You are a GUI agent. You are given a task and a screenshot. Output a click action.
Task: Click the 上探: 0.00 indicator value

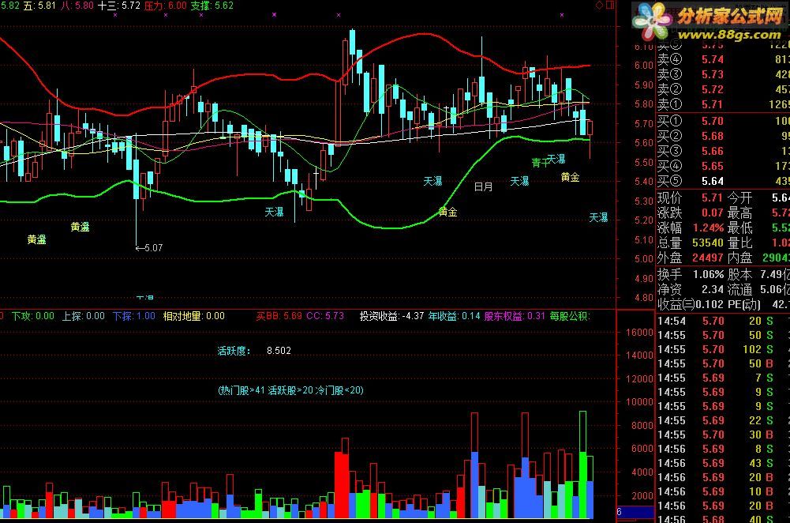83,316
